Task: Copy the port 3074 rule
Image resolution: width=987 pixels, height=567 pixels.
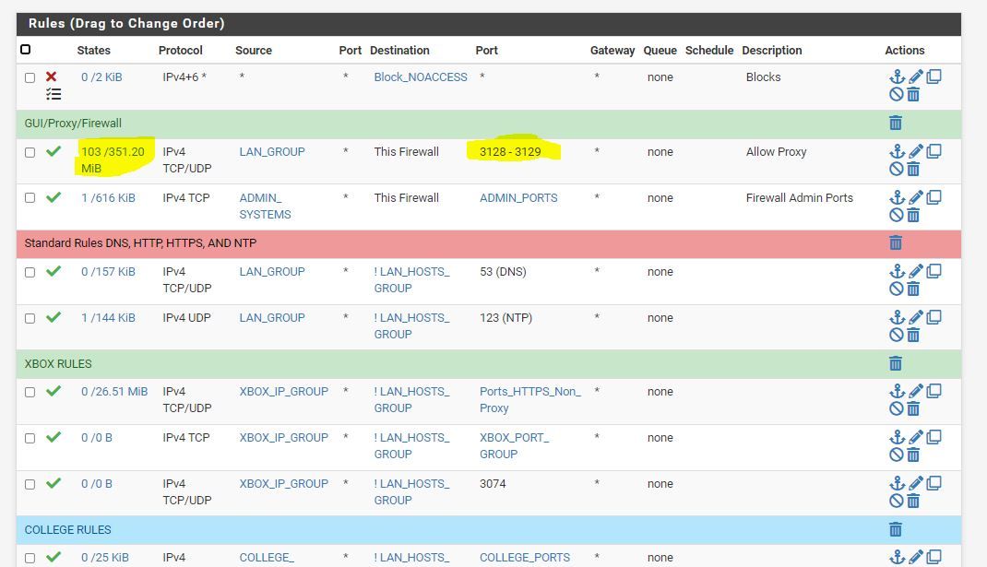Action: (x=934, y=483)
